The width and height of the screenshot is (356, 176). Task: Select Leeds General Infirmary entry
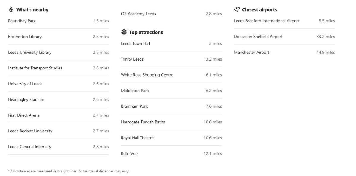pos(58,147)
